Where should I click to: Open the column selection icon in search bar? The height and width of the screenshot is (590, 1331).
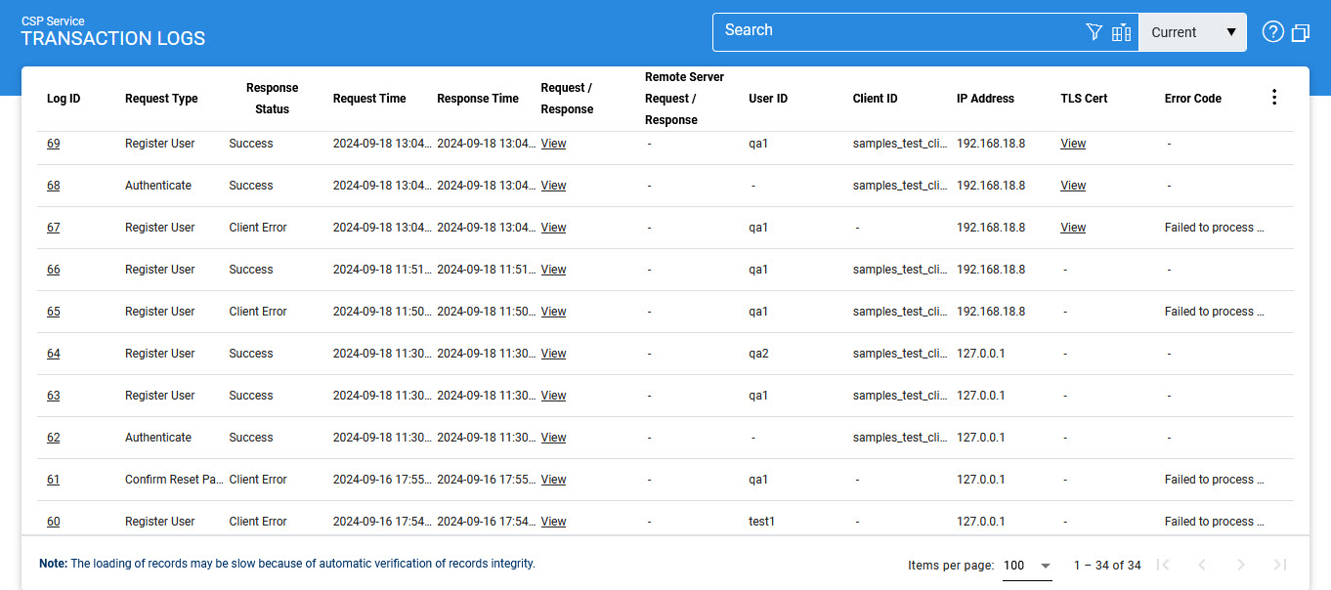[1121, 32]
